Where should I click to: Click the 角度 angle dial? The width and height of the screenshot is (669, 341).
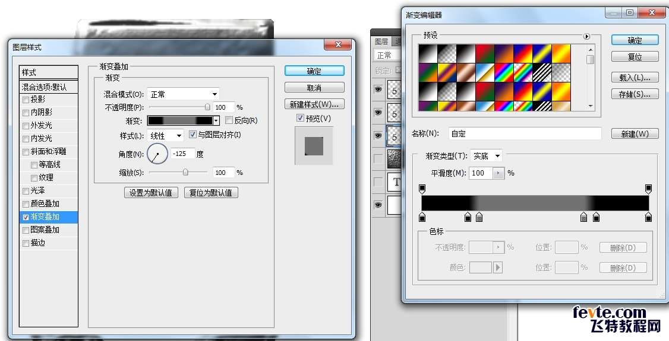tap(157, 154)
